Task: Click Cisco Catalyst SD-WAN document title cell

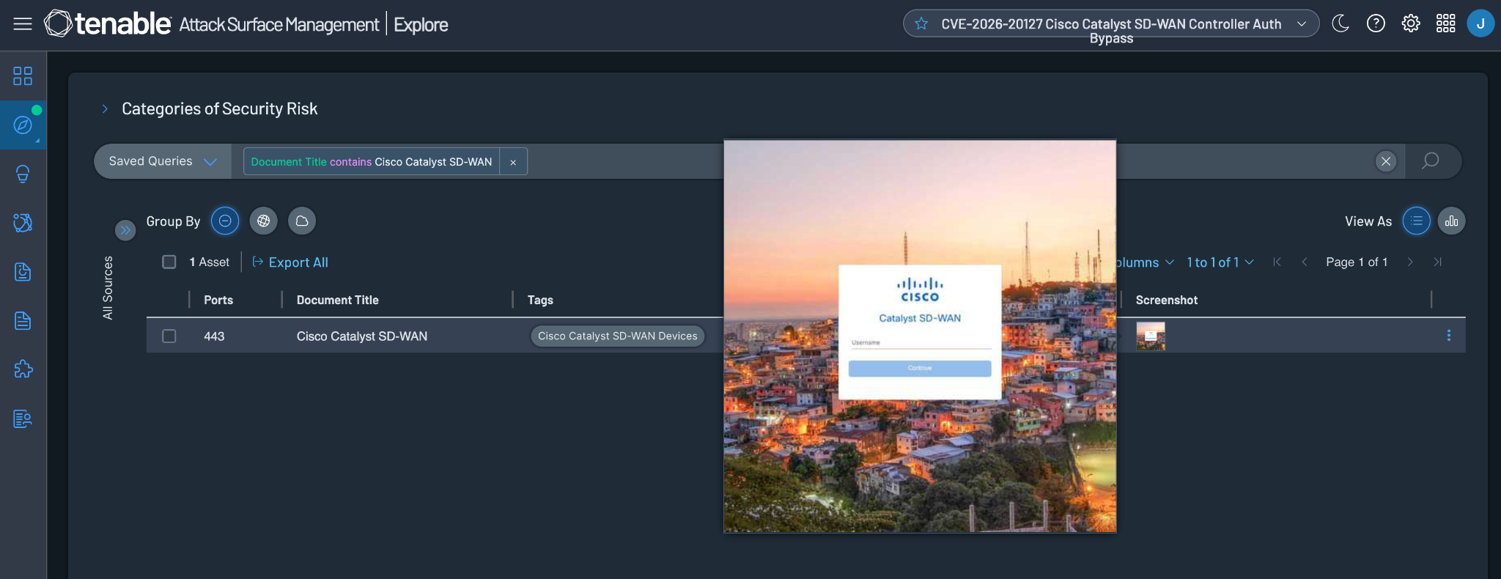Action: tap(362, 336)
